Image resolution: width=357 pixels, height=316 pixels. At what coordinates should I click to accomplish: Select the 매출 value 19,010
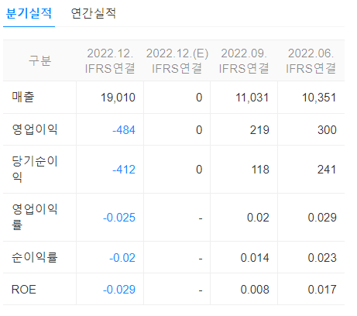(x=118, y=98)
